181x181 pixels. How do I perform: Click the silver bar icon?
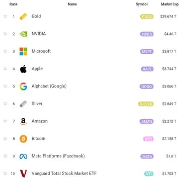23,104
